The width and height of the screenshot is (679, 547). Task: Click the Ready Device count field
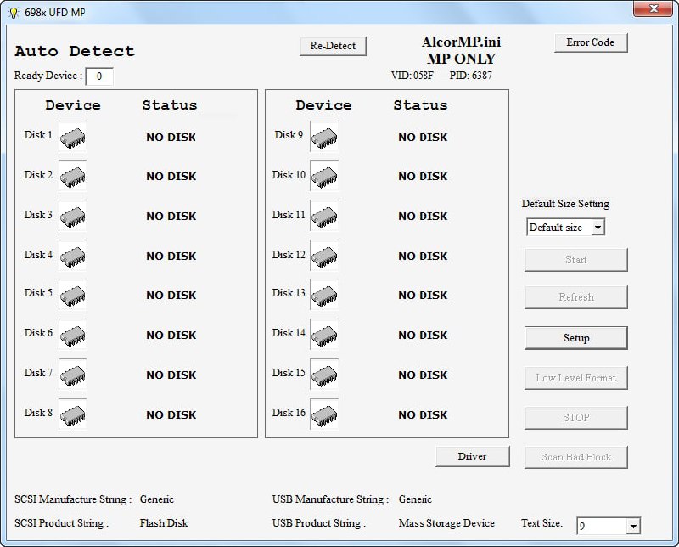pos(99,76)
